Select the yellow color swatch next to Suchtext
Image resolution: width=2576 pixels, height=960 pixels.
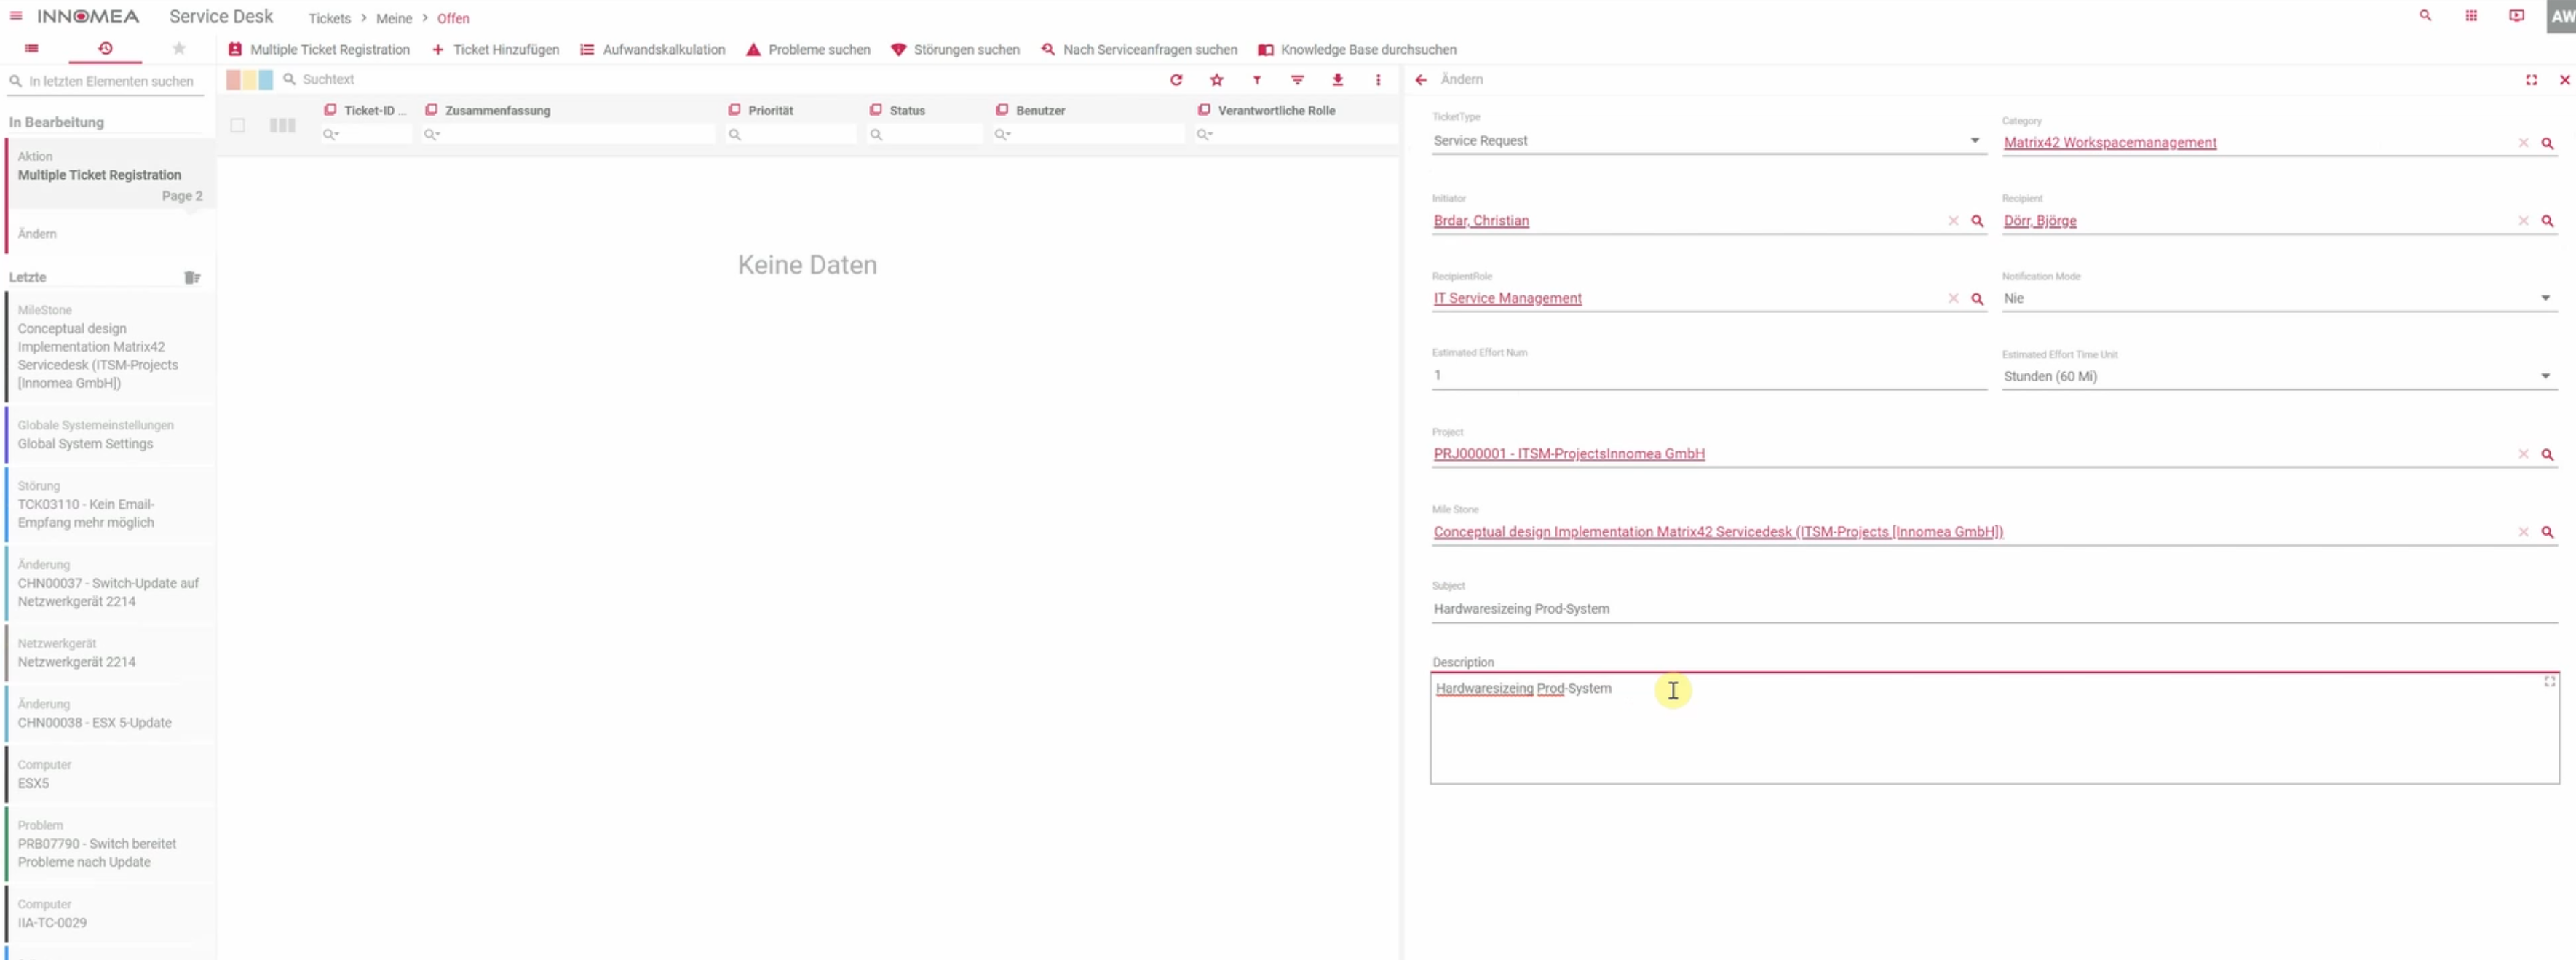pyautogui.click(x=248, y=79)
